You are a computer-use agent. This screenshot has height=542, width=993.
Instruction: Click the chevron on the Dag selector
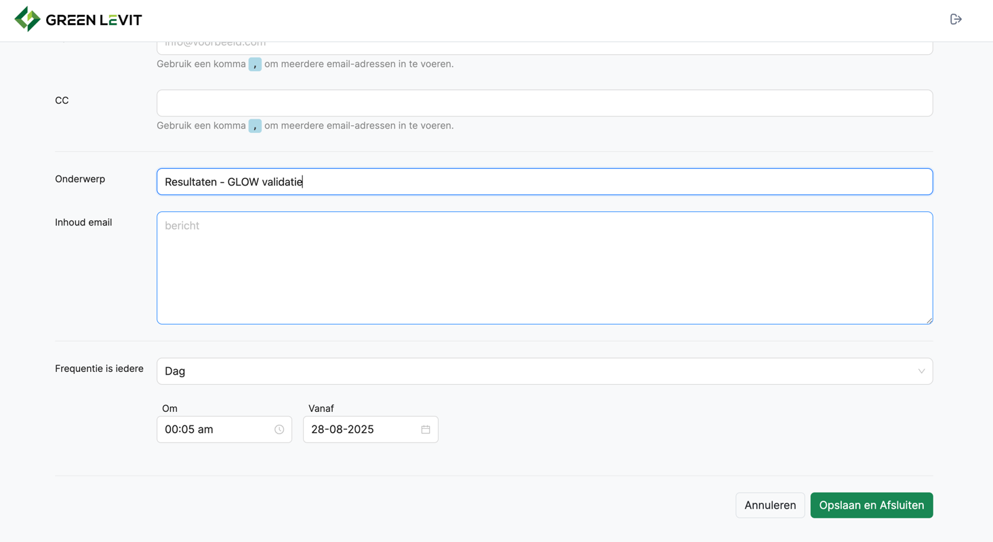[921, 371]
